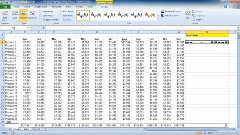Select the Line sparkline type
The width and height of the screenshot is (240, 135).
point(15,15)
